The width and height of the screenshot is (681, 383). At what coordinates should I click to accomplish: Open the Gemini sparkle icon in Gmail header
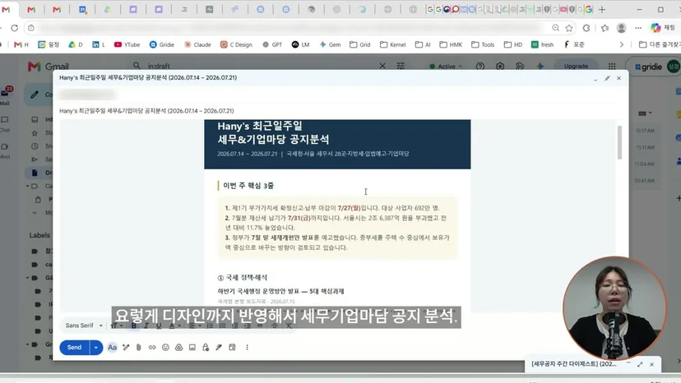(x=540, y=67)
